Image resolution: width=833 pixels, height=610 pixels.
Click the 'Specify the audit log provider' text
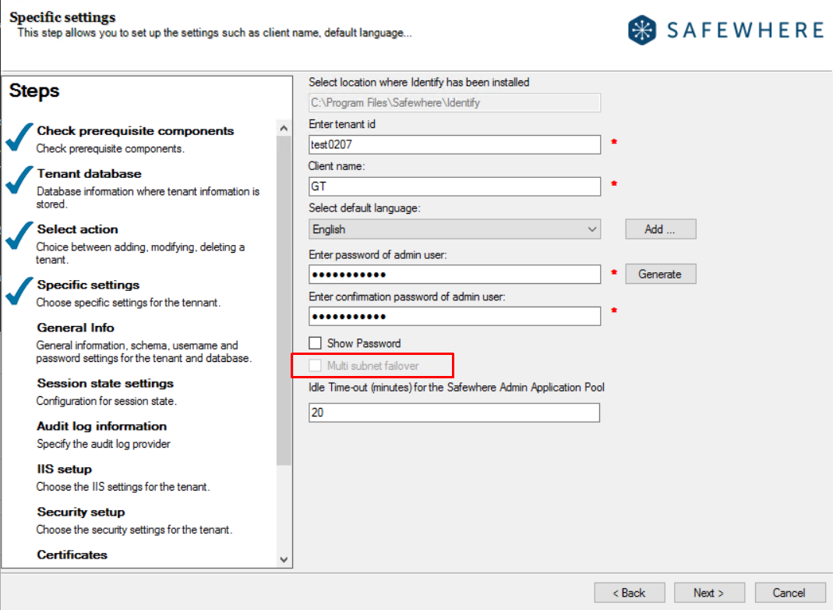[104, 444]
